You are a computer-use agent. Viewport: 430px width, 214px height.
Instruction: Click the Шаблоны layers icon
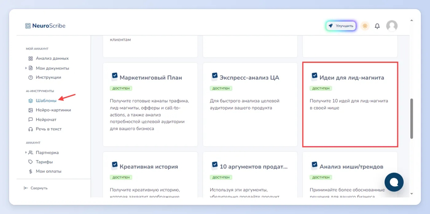30,100
